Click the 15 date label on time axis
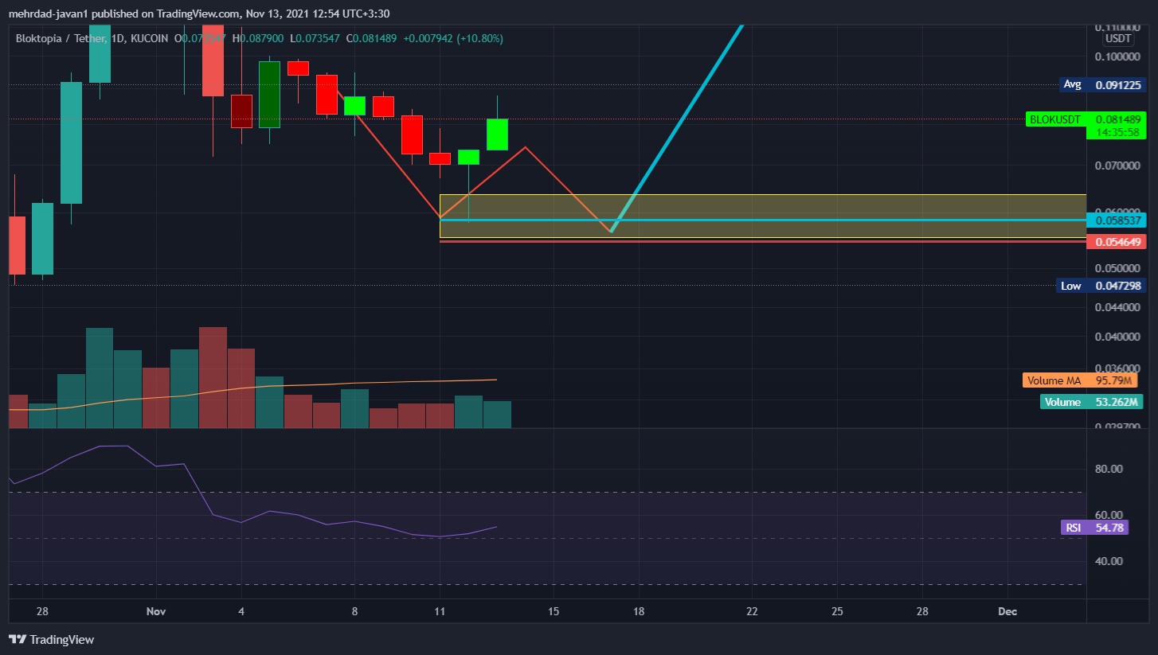1158x655 pixels. 554,611
